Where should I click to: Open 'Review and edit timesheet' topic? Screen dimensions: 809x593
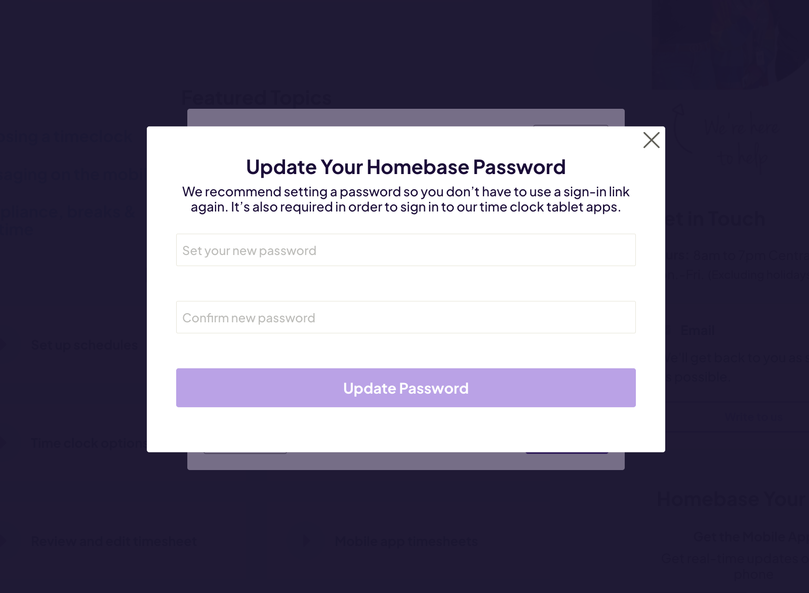point(114,541)
